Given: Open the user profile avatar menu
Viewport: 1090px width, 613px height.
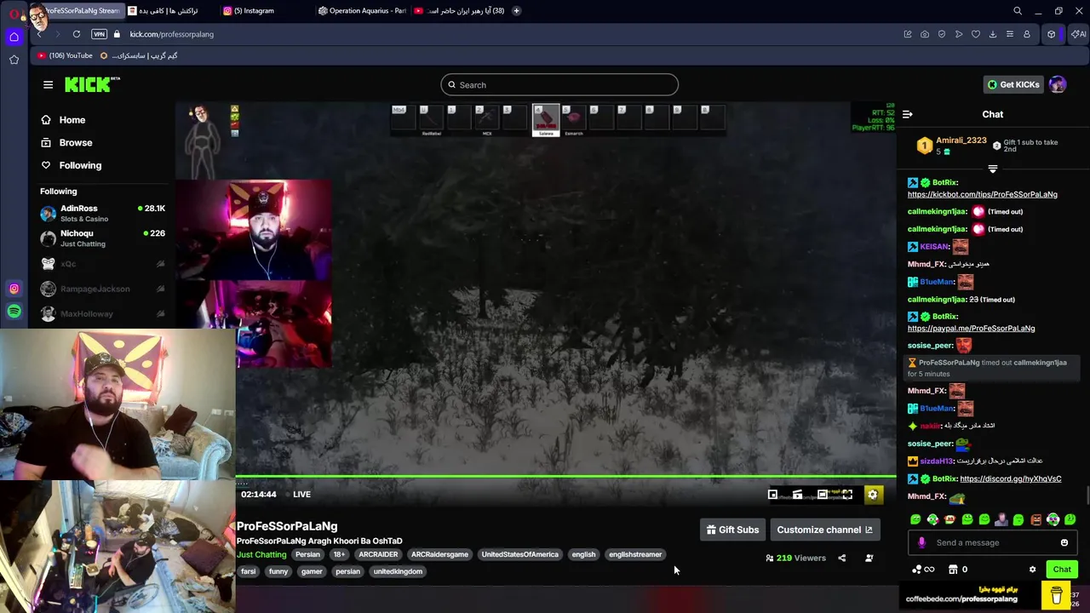Looking at the screenshot, I should [x=1058, y=84].
